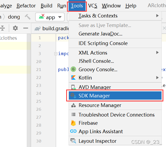Image resolution: width=166 pixels, height=147 pixels.
Task: Click Troubleshoot Device Connections text label
Action: point(116,115)
